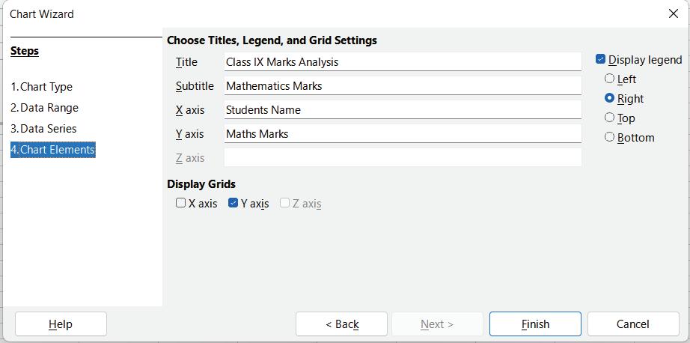This screenshot has width=690, height=343.
Task: Click the Y axis title field
Action: 402,134
